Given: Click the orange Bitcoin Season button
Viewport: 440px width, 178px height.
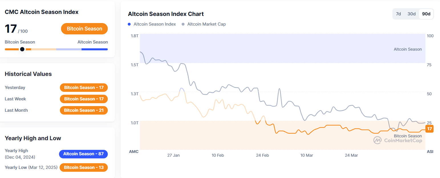Looking at the screenshot, I should (x=84, y=29).
